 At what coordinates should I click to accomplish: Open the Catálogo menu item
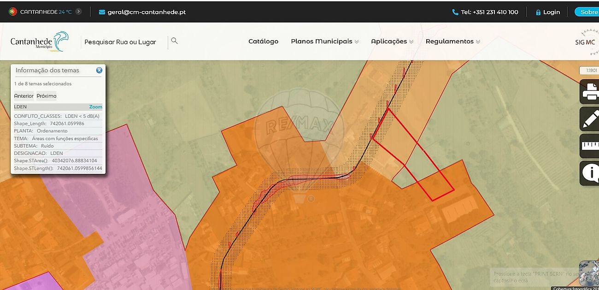(x=263, y=41)
